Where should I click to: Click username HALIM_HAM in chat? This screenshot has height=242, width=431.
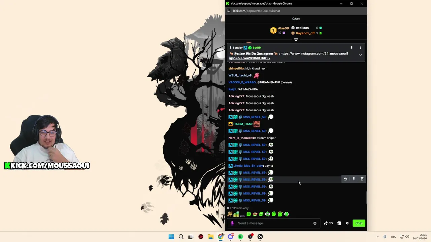[243, 124]
